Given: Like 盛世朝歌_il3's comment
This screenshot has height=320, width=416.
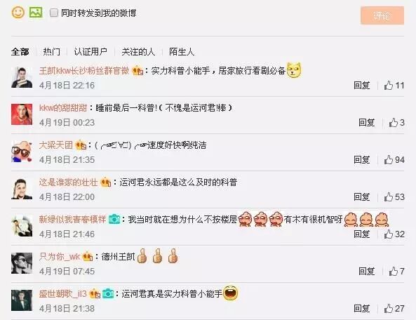Looking at the screenshot, I should [x=394, y=308].
